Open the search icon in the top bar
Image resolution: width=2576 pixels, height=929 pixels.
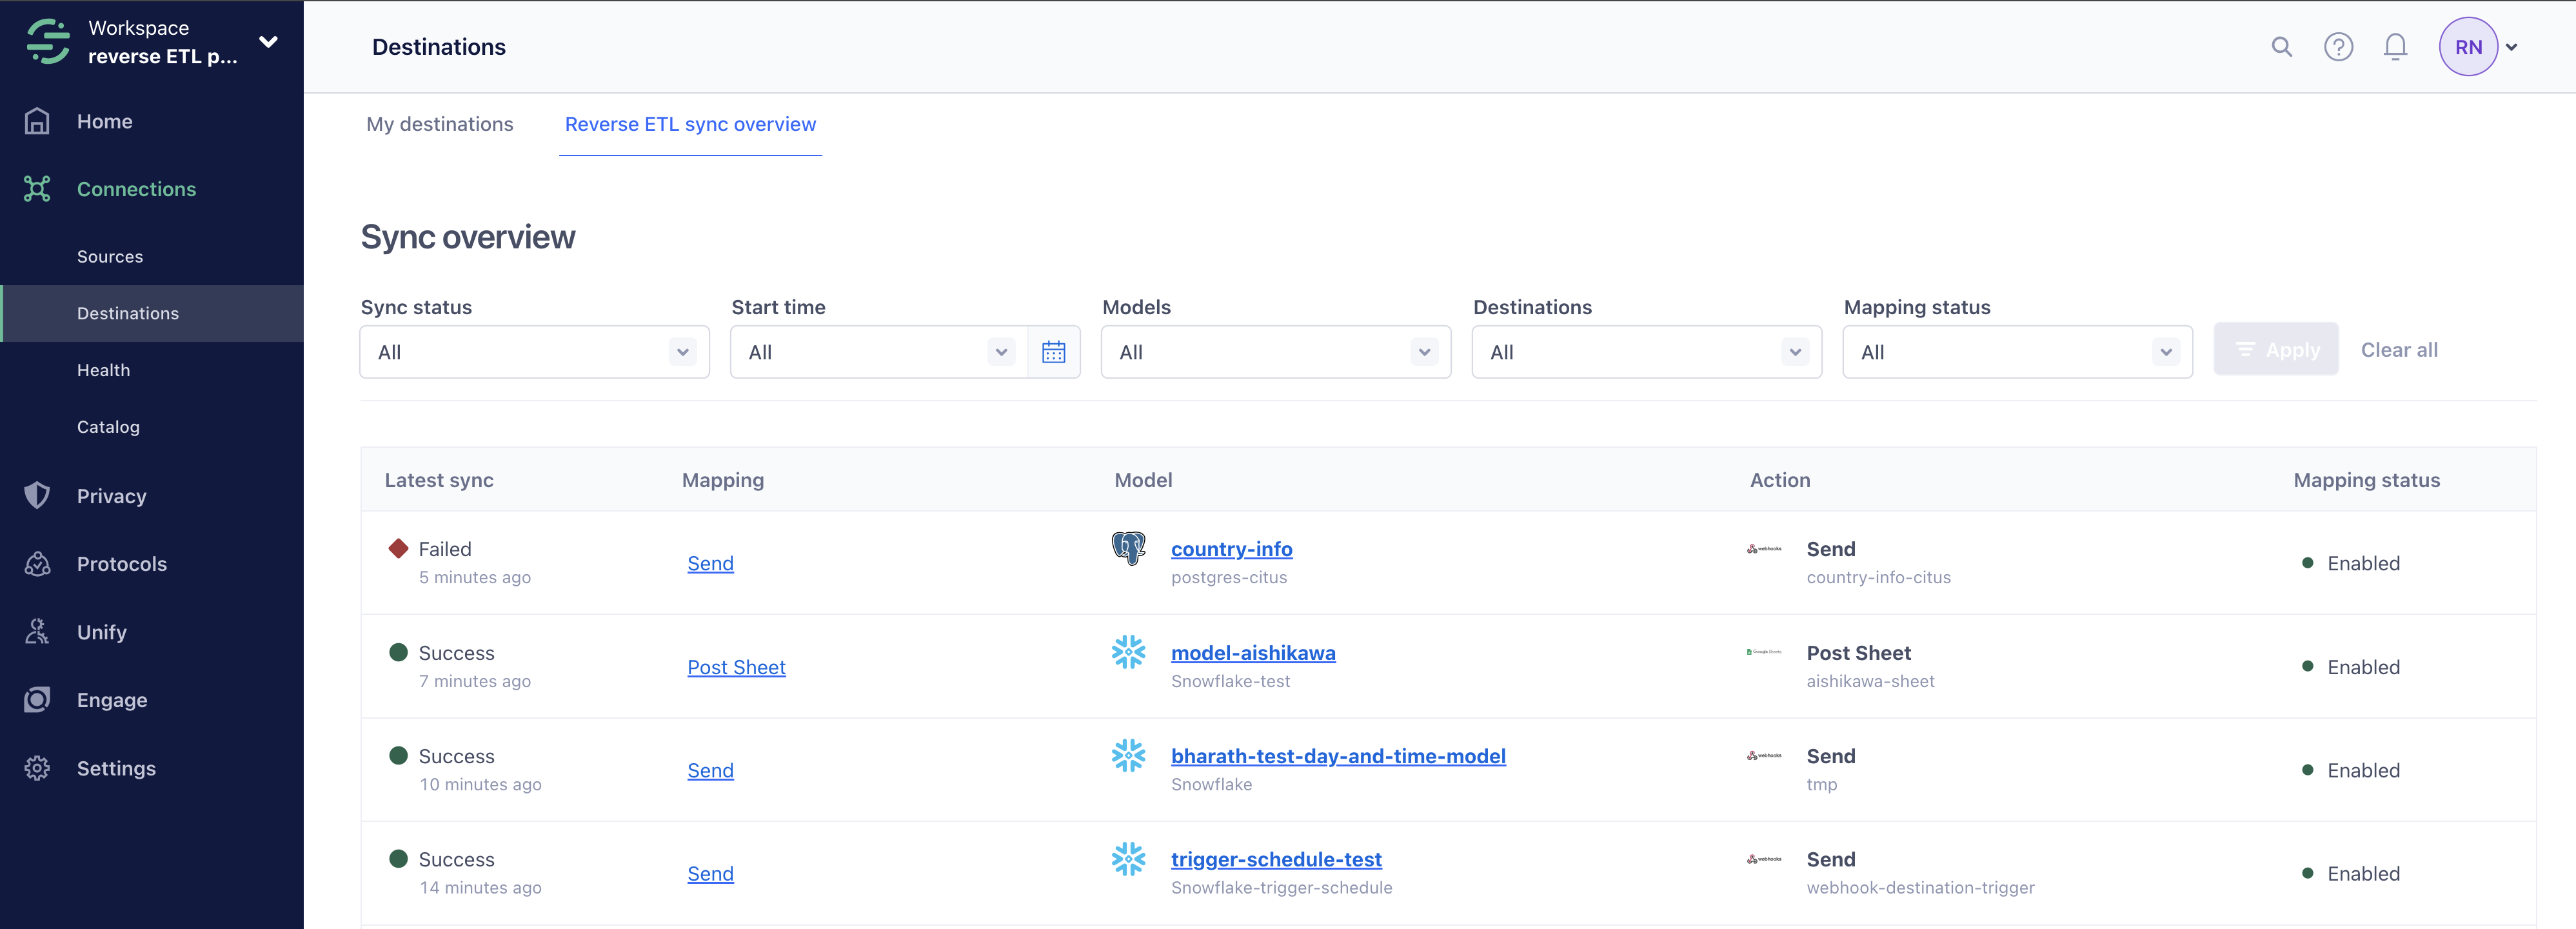pyautogui.click(x=2282, y=46)
